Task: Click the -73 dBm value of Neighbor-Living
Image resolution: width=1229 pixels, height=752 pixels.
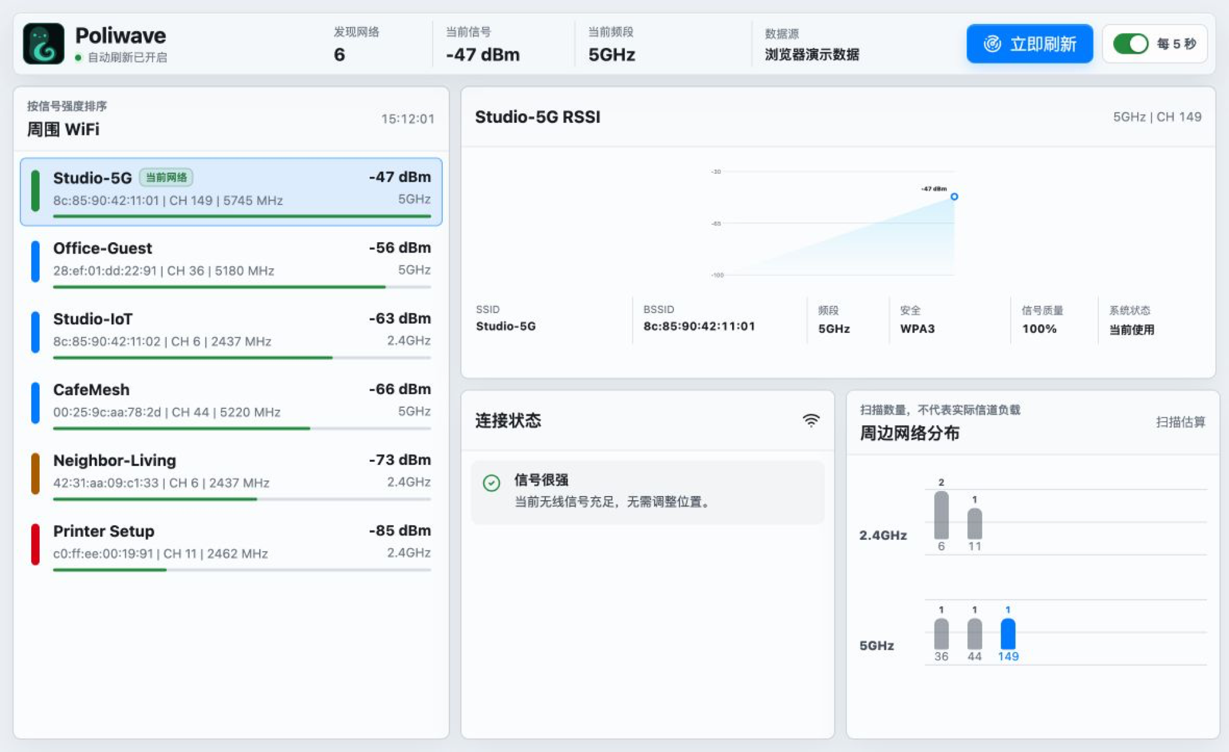Action: tap(400, 460)
